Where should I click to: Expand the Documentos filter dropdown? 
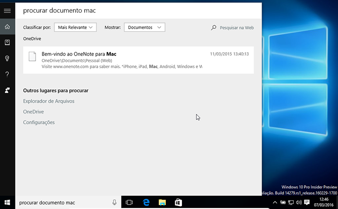pyautogui.click(x=144, y=27)
